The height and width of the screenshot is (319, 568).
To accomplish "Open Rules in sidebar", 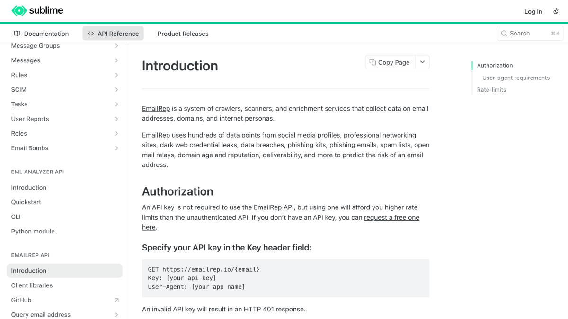I will (64, 75).
